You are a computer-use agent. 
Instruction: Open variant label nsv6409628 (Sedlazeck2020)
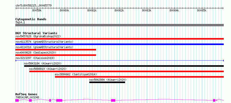tap(36, 53)
